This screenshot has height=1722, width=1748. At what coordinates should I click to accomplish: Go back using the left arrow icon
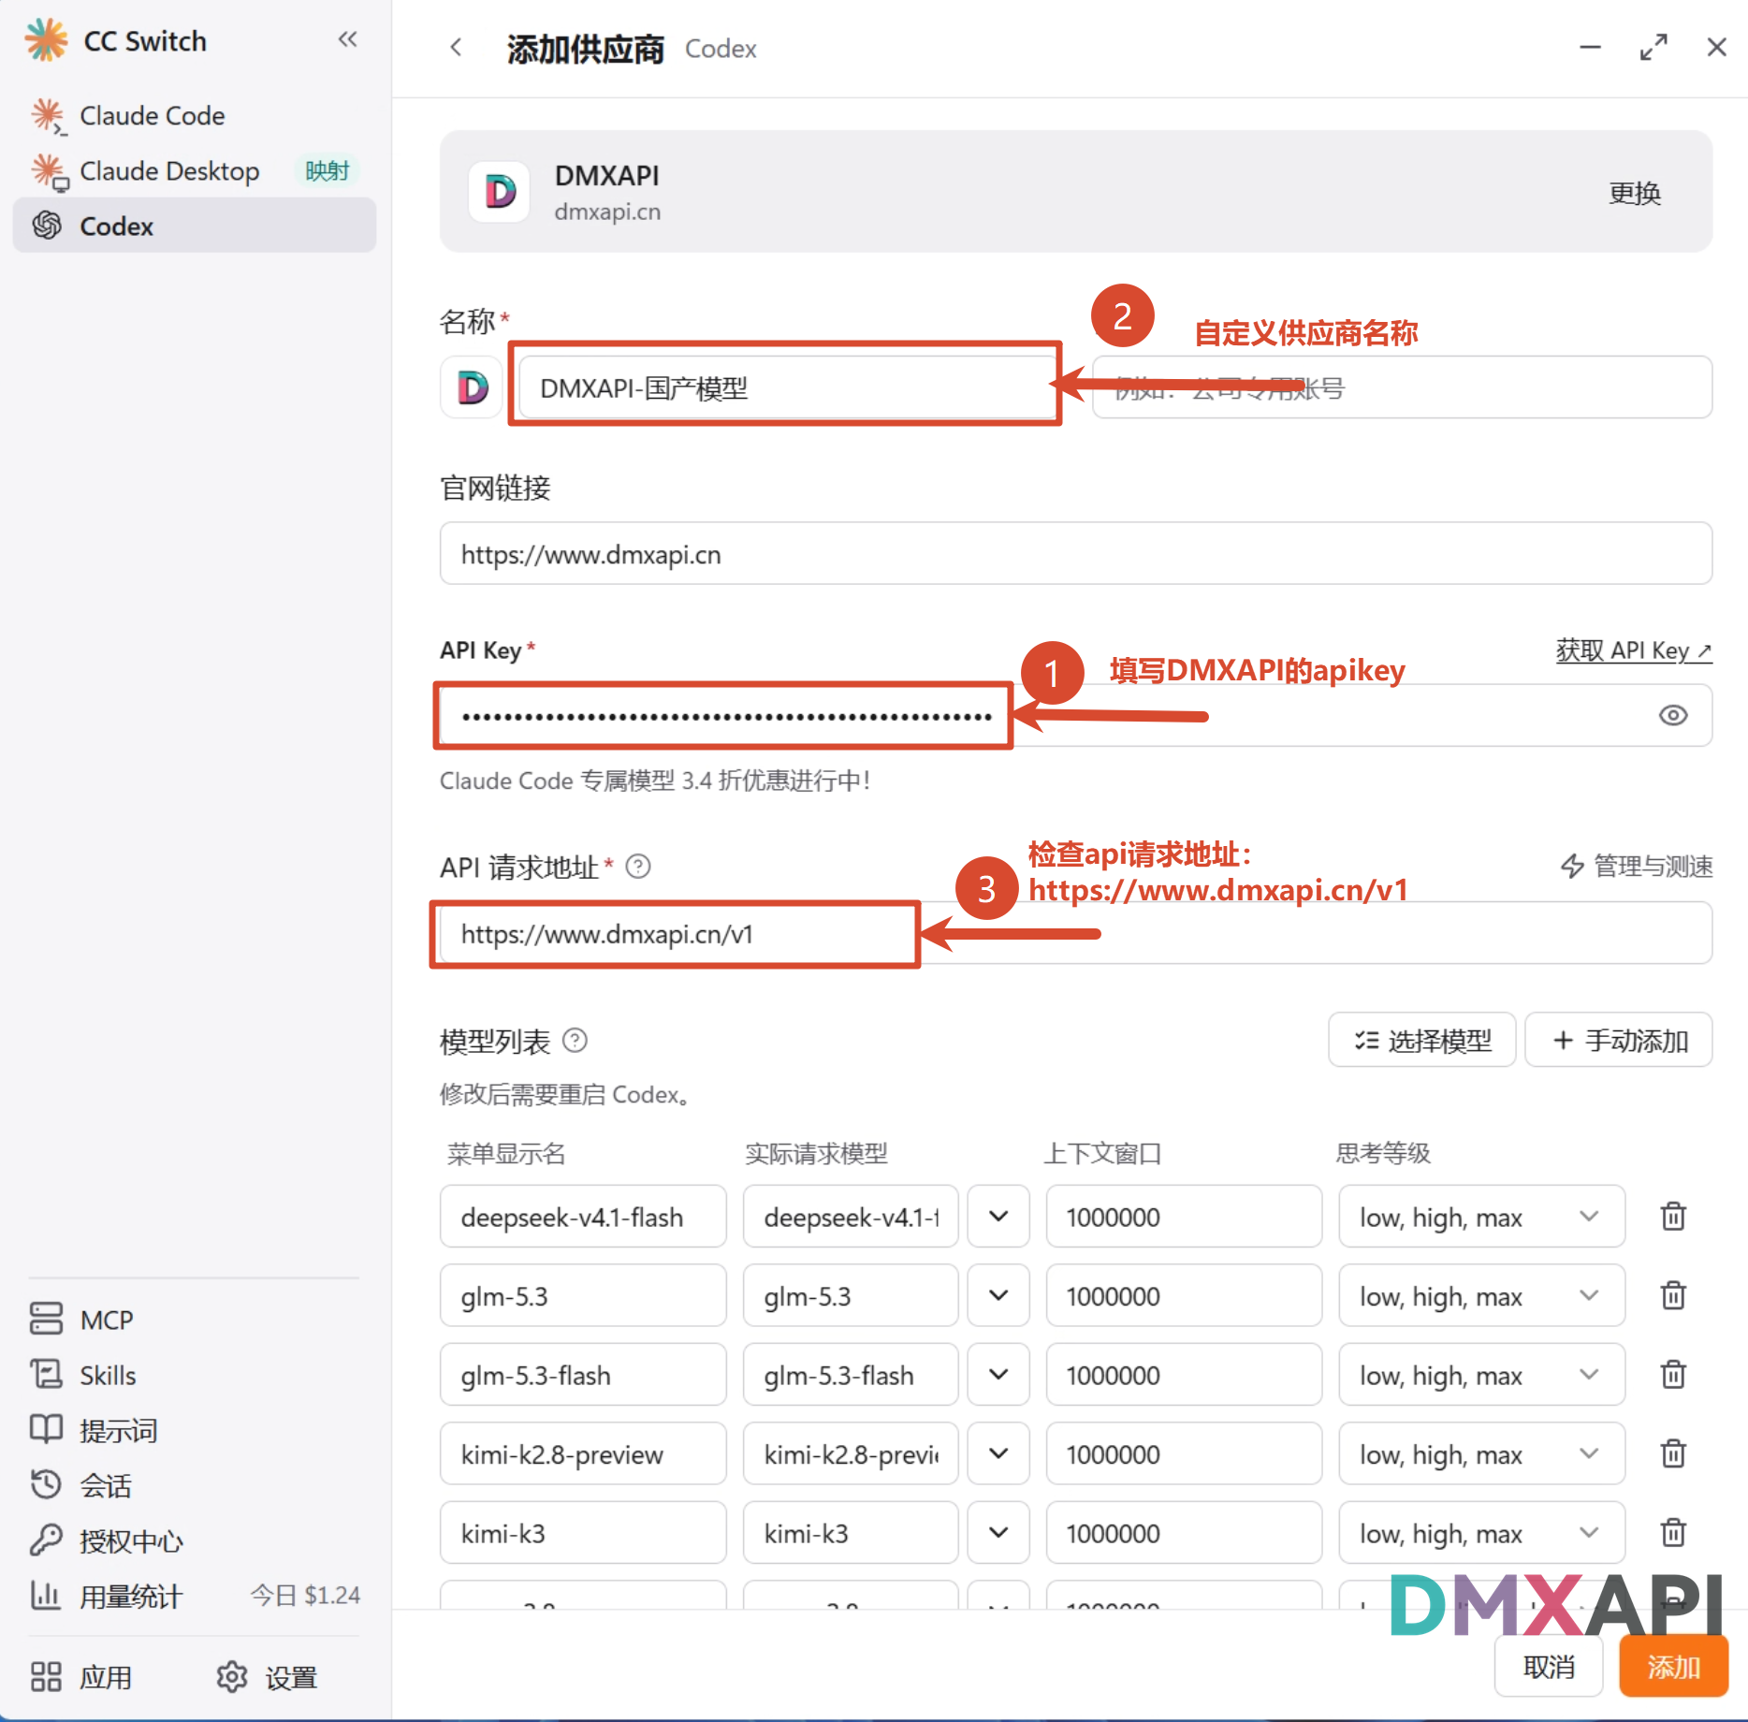pyautogui.click(x=456, y=48)
